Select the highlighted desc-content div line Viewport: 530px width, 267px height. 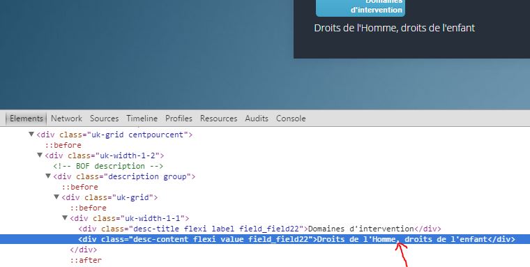click(265, 239)
